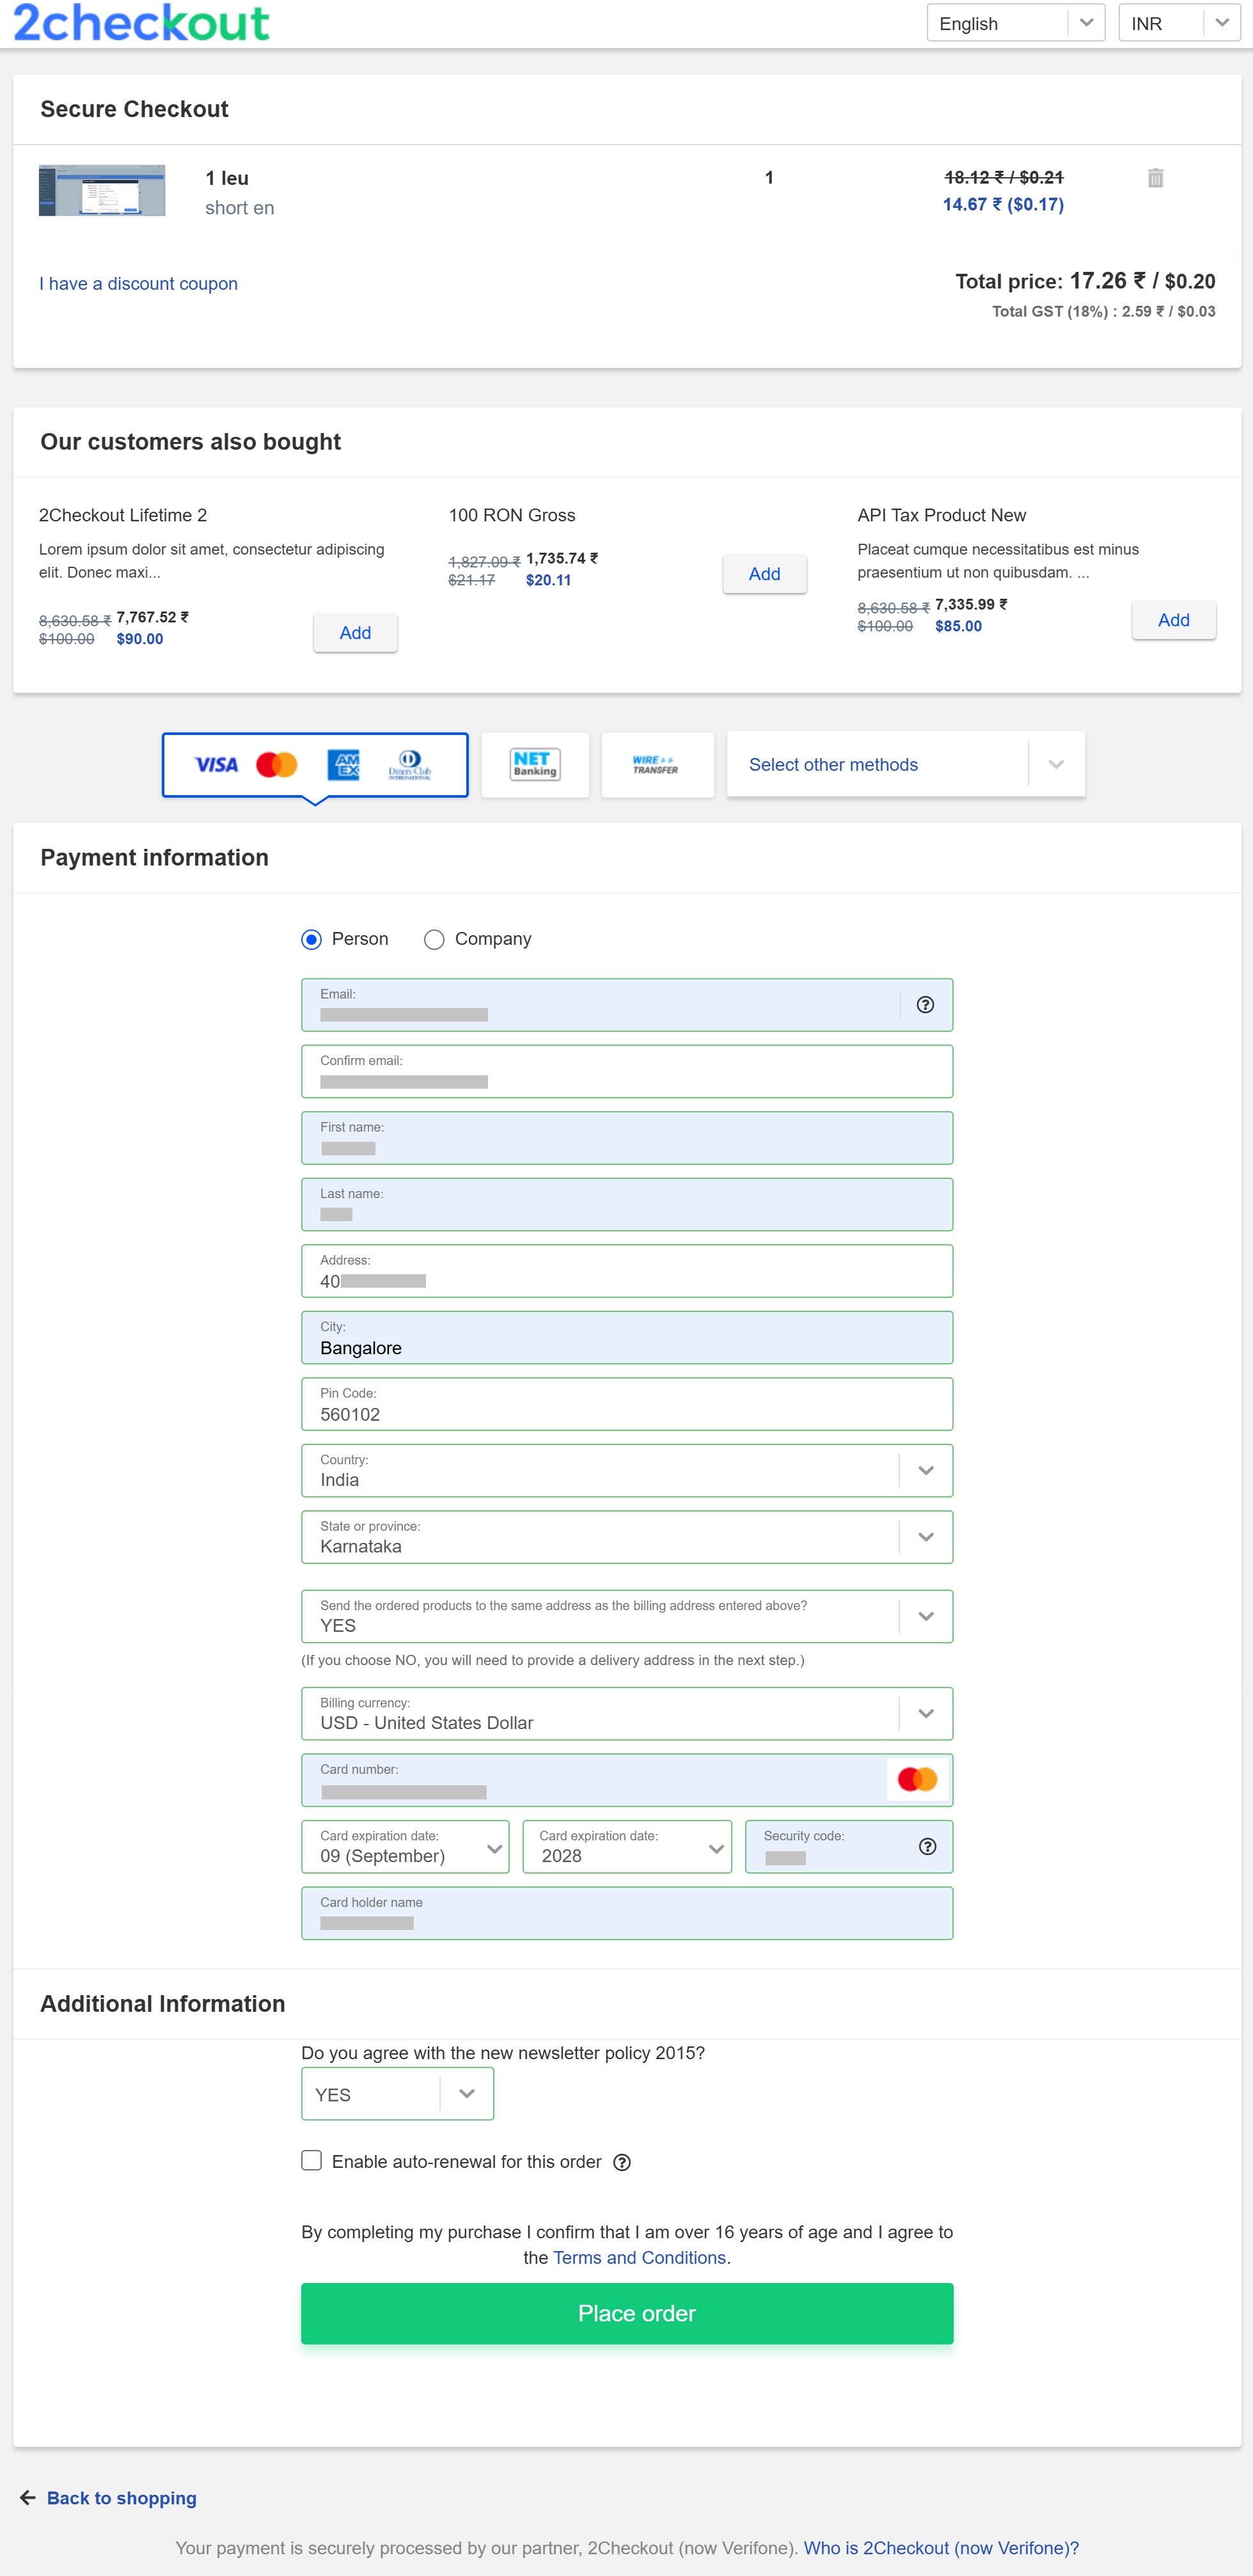Viewport: 1253px width, 2576px height.
Task: Open the Terms and Conditions link
Action: 639,2258
